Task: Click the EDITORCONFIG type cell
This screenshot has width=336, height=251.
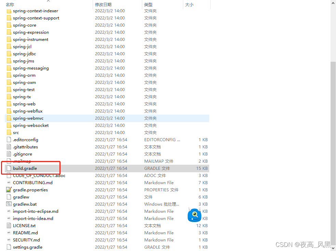Action: 162,139
